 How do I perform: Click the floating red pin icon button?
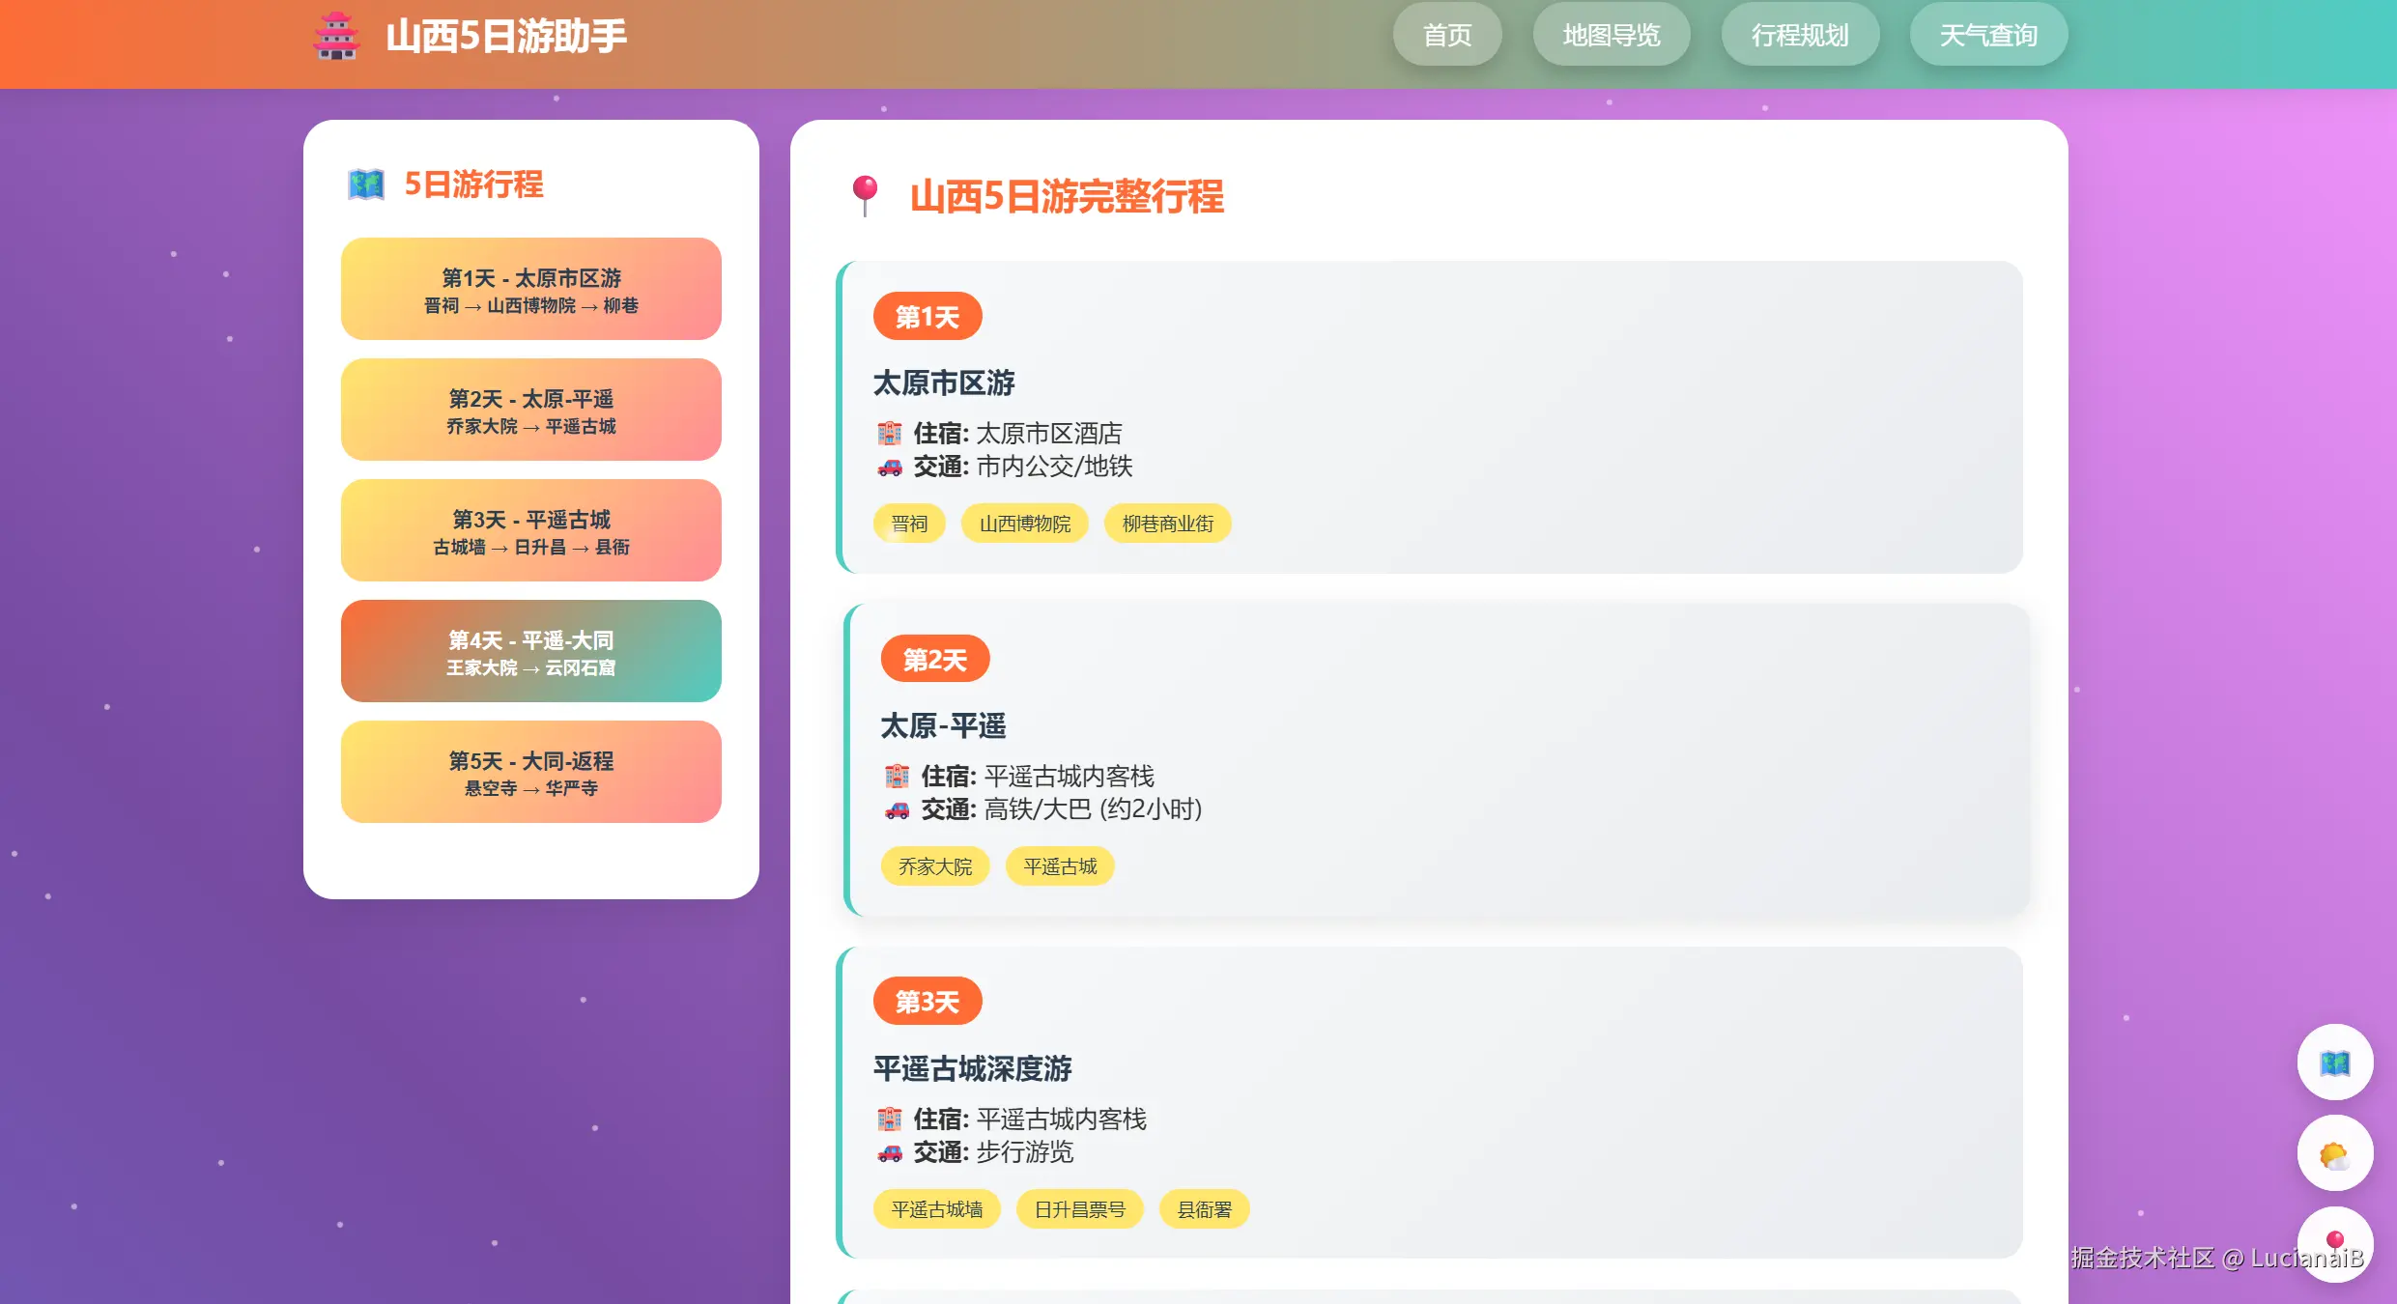click(x=2334, y=1242)
